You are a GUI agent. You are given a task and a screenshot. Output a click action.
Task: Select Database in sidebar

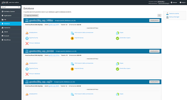tap(11, 24)
